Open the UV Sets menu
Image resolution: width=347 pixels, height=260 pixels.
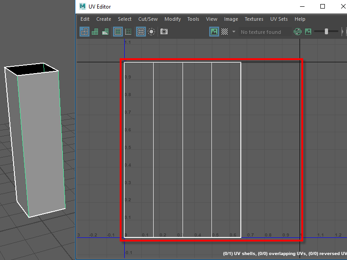[x=279, y=19]
